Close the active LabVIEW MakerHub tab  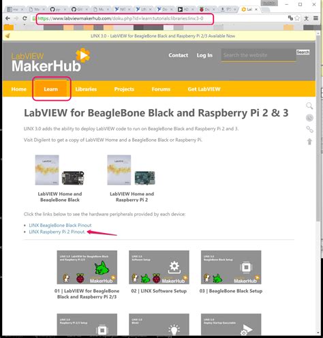(256, 10)
